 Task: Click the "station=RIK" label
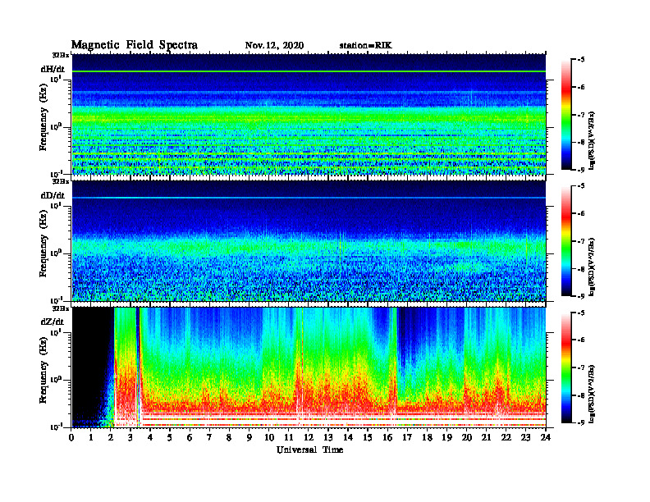365,46
